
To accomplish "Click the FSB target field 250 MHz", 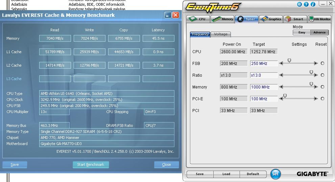I will pos(264,63).
